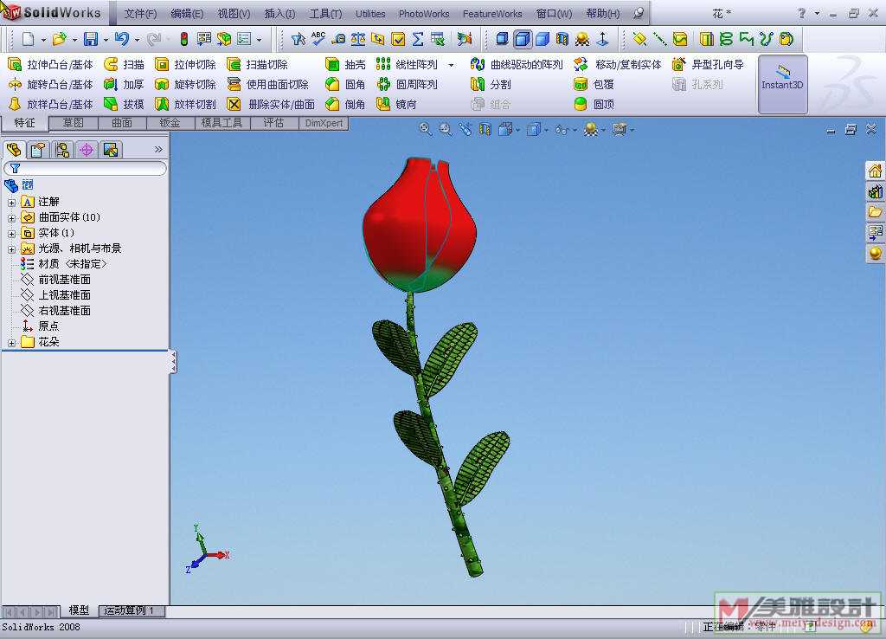Open the 线性阵列 pattern dropdown arrow
Viewport: 886px width, 639px height.
coord(451,65)
